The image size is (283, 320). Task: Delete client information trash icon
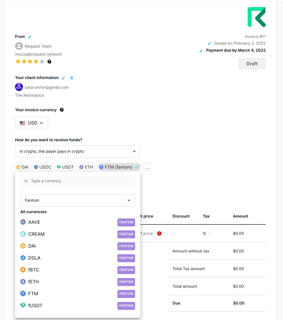pos(72,78)
